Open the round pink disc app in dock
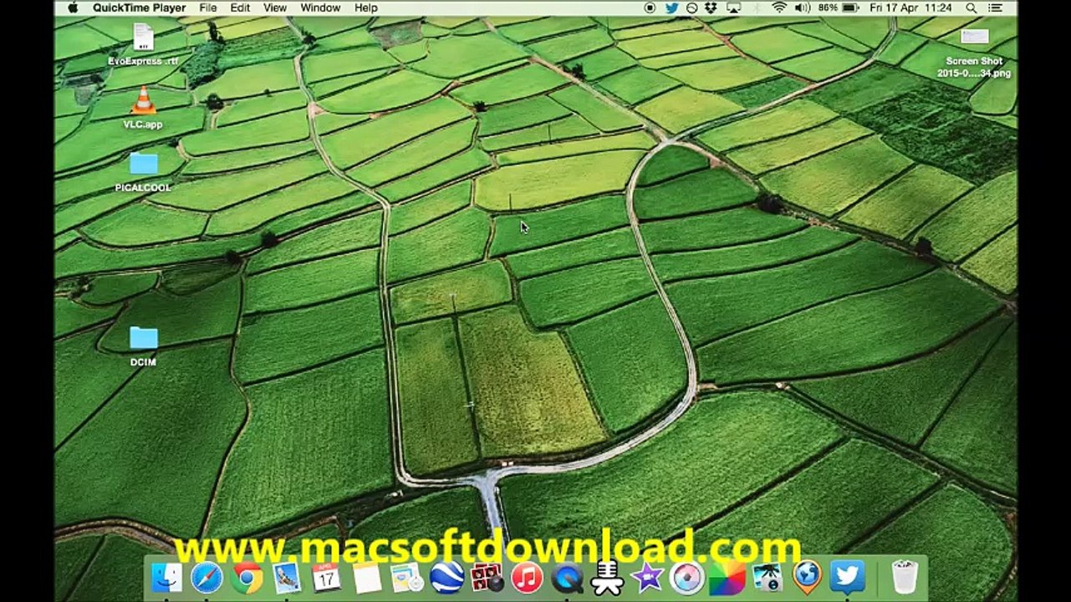 point(687,577)
